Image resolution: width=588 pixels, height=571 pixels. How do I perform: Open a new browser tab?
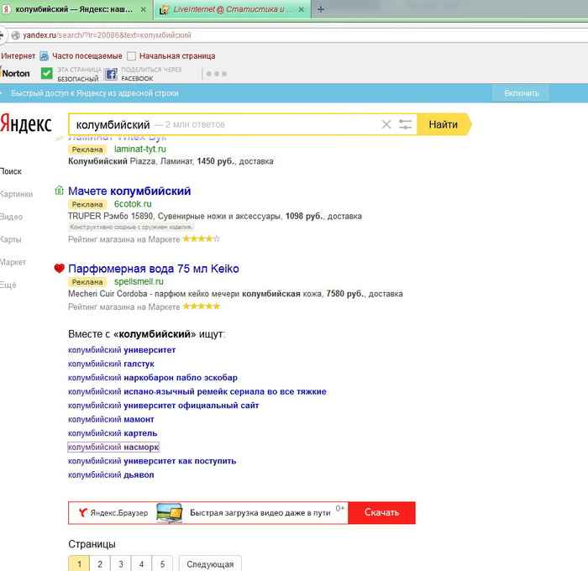321,9
